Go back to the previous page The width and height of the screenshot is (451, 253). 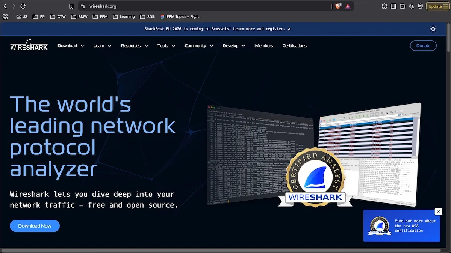[5, 6]
